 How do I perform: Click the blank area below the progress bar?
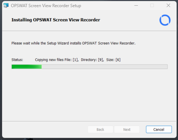coord(89,95)
